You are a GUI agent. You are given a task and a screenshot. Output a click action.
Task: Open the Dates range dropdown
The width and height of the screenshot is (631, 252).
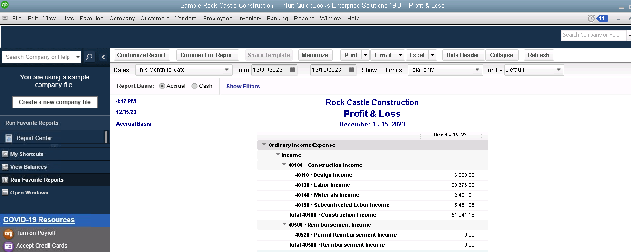coord(227,70)
